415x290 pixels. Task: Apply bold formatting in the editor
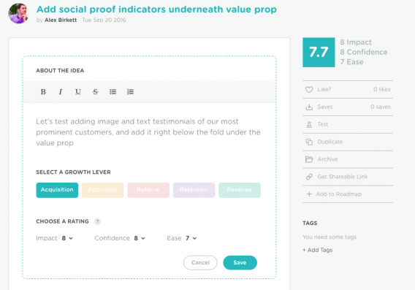[x=43, y=92]
